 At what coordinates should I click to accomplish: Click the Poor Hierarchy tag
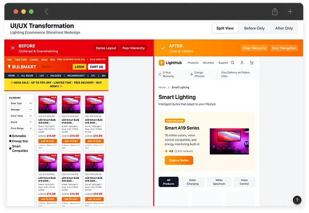[x=133, y=48]
